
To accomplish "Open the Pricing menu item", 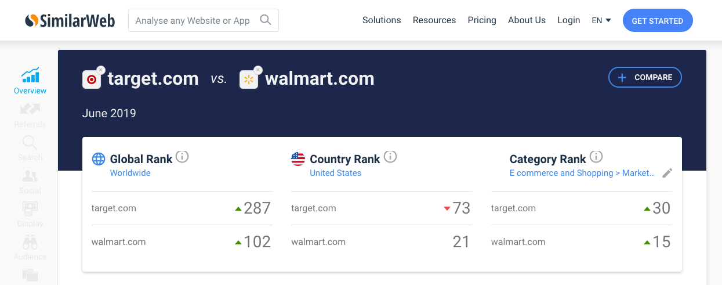I will tap(482, 20).
